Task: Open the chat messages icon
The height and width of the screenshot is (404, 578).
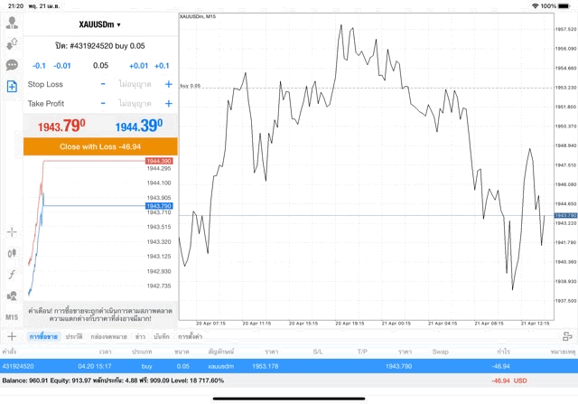Action: [x=12, y=65]
